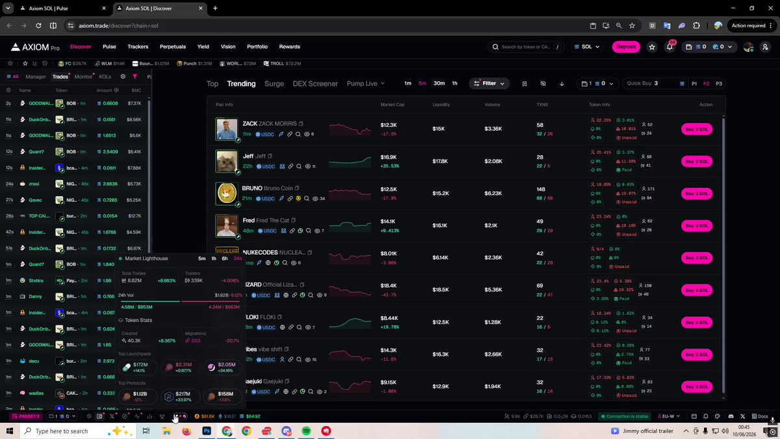Screen dimensions: 780x439
Task: Open the Perpetuals navigation tab
Action: click(173, 47)
